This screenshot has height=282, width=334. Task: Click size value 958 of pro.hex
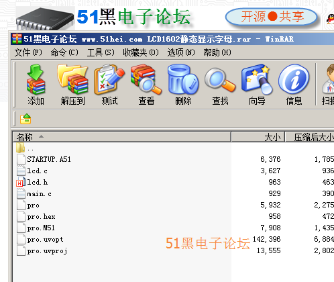tap(274, 216)
